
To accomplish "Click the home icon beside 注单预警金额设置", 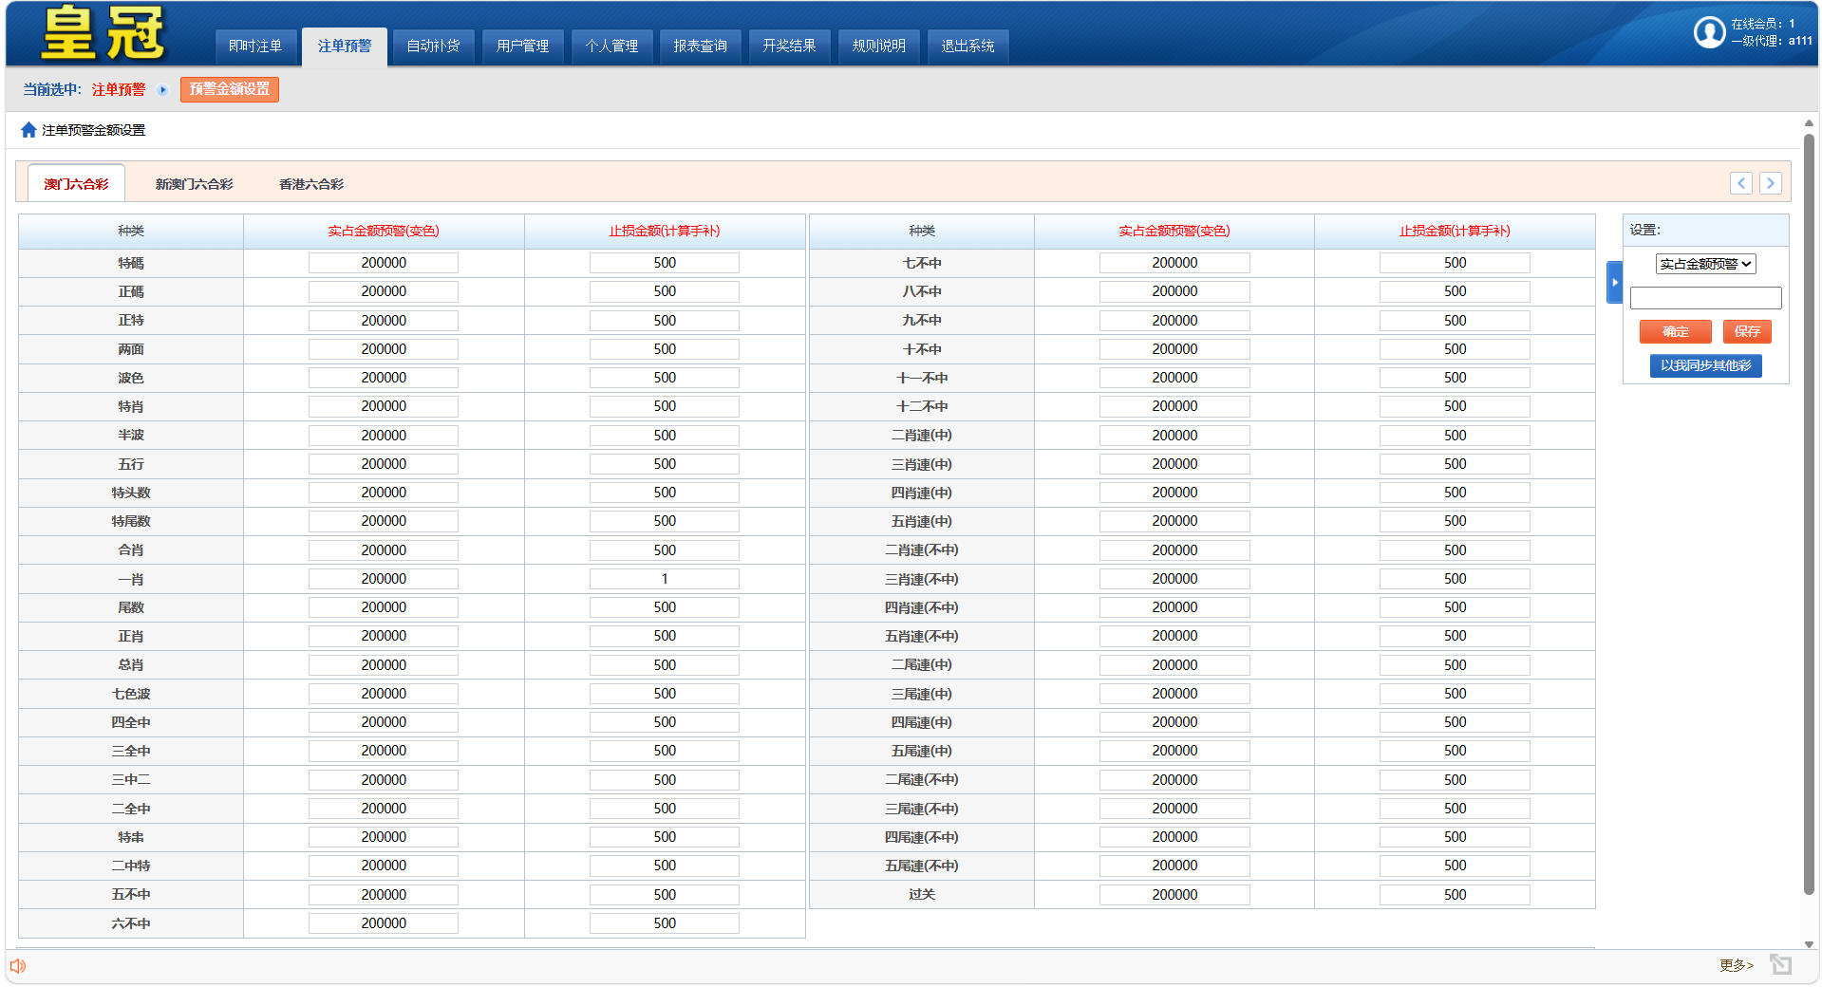I will [28, 130].
